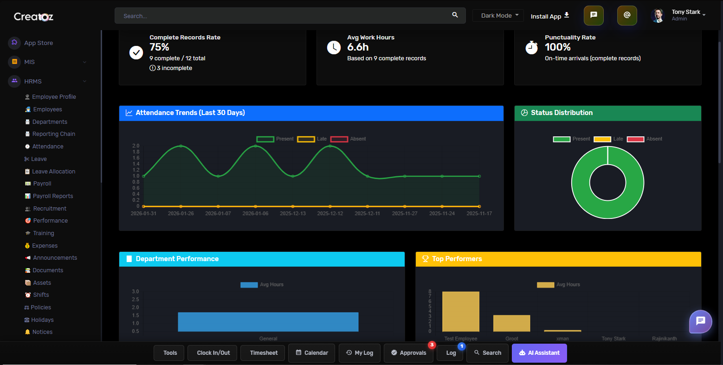Image resolution: width=723 pixels, height=365 pixels.
Task: Open Payroll Reports in sidebar
Action: (52, 196)
